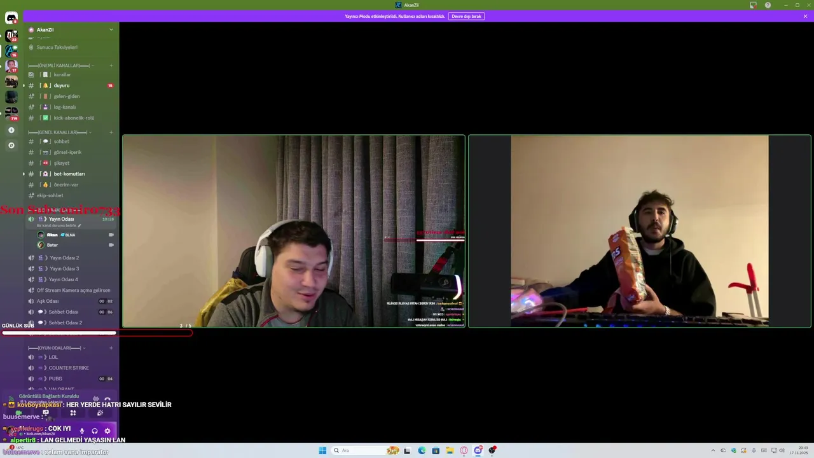Open Discord user settings gear
Image resolution: width=814 pixels, height=458 pixels.
pyautogui.click(x=107, y=431)
